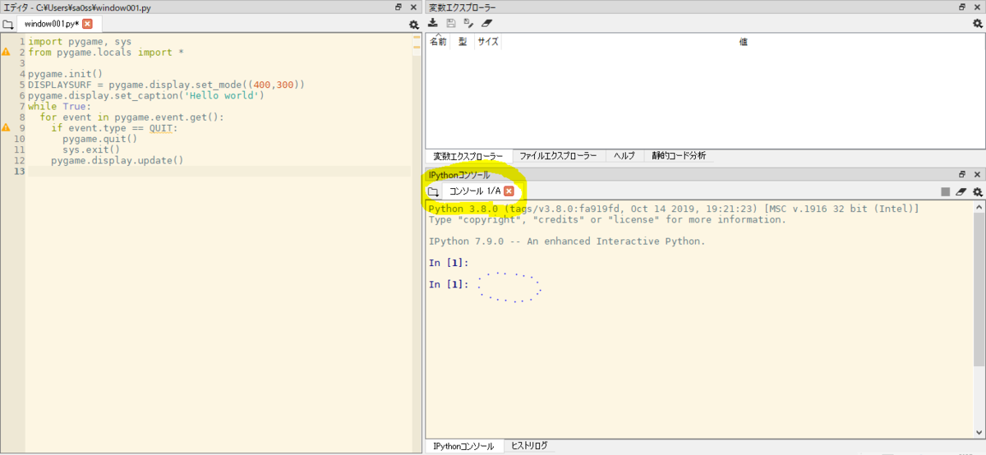Open the 静的コード分析 tab
This screenshot has width=986, height=455.
(x=678, y=156)
